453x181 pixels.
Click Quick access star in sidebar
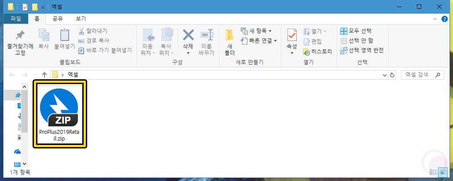[x=18, y=95]
